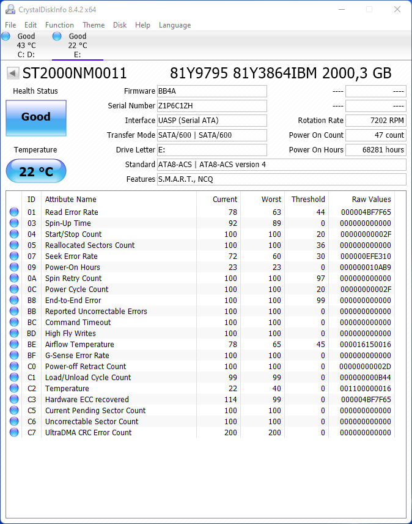Screen dimensions: 412x524
Task: Click the status icon for End-to-End Error
Action: pos(14,300)
